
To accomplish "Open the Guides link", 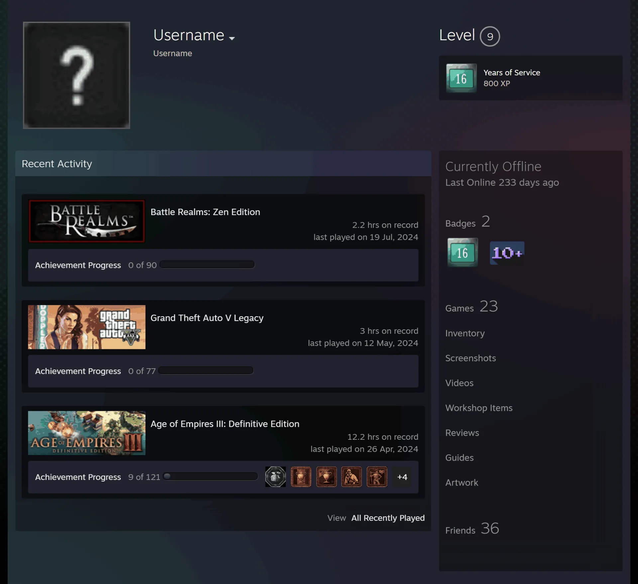I will click(x=460, y=458).
